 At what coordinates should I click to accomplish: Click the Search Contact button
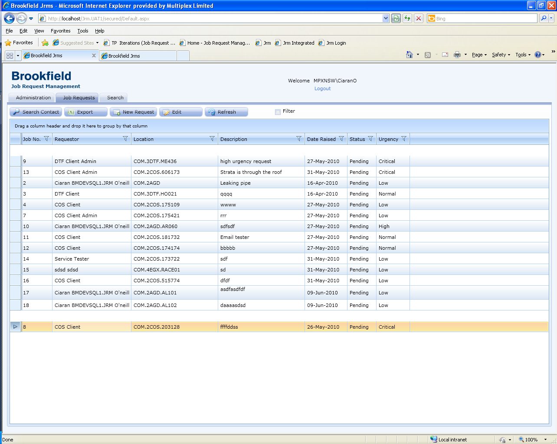(36, 112)
